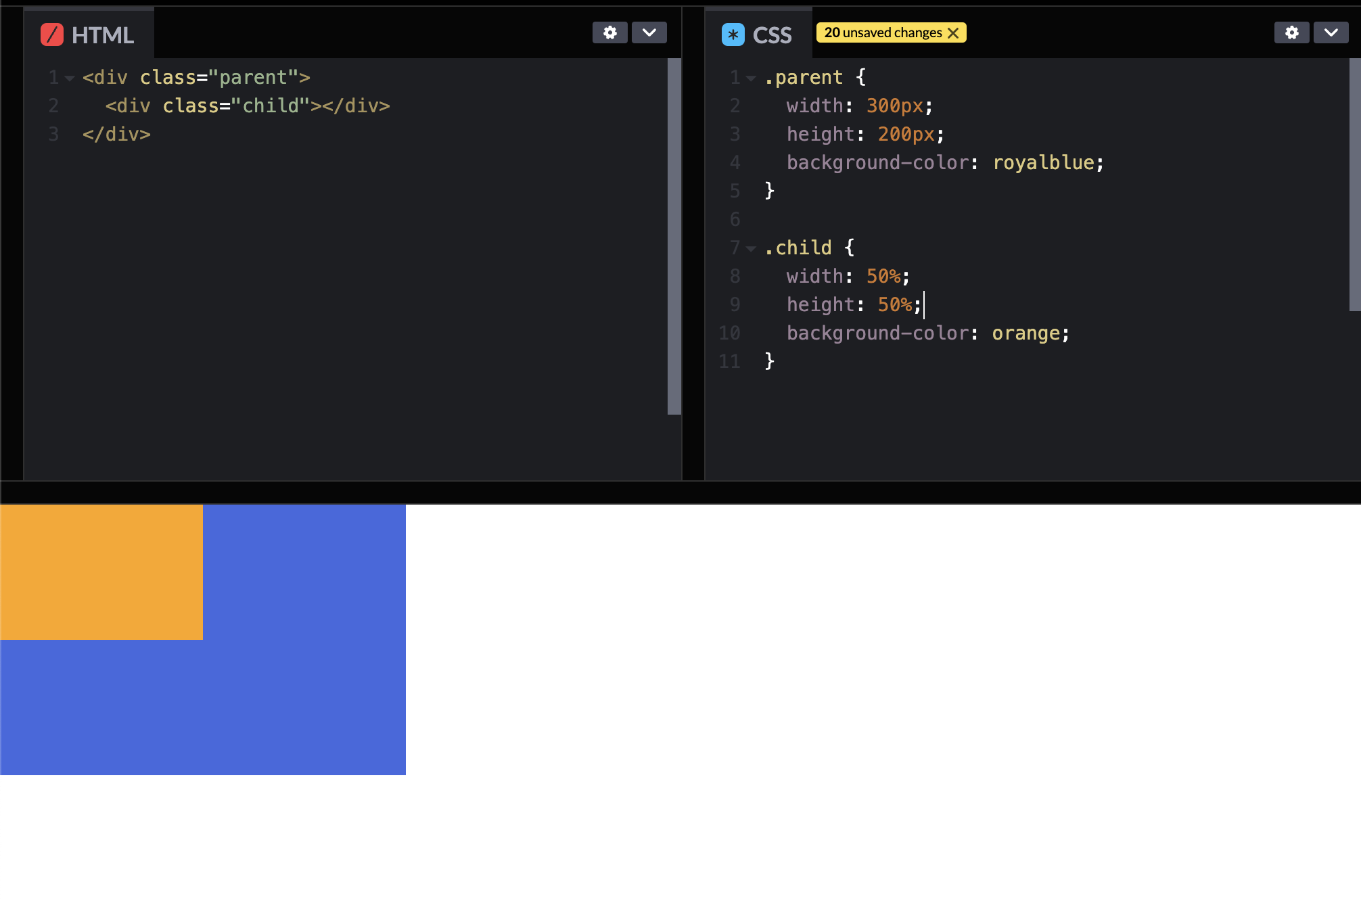Collapse the .parent rule fold arrow

(x=751, y=78)
